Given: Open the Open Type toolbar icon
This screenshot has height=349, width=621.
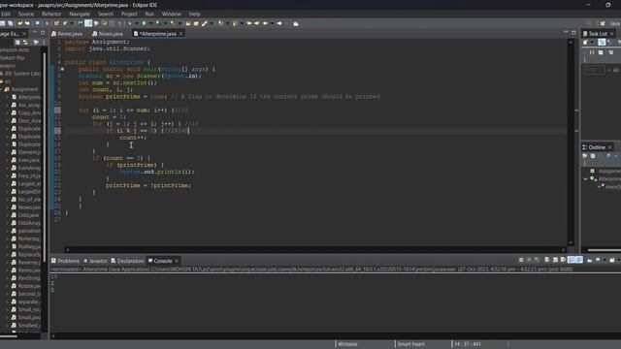Looking at the screenshot, I should [187, 23].
